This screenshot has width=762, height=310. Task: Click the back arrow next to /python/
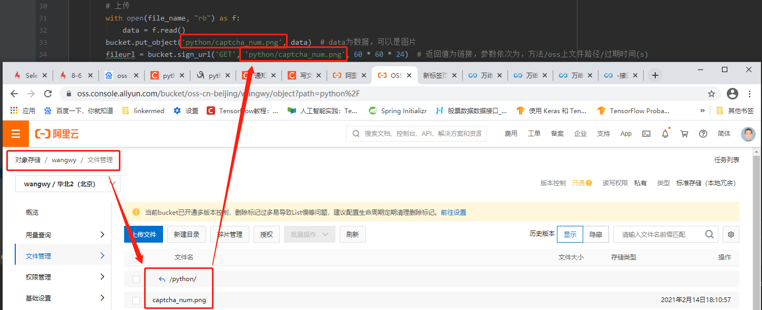tap(162, 279)
